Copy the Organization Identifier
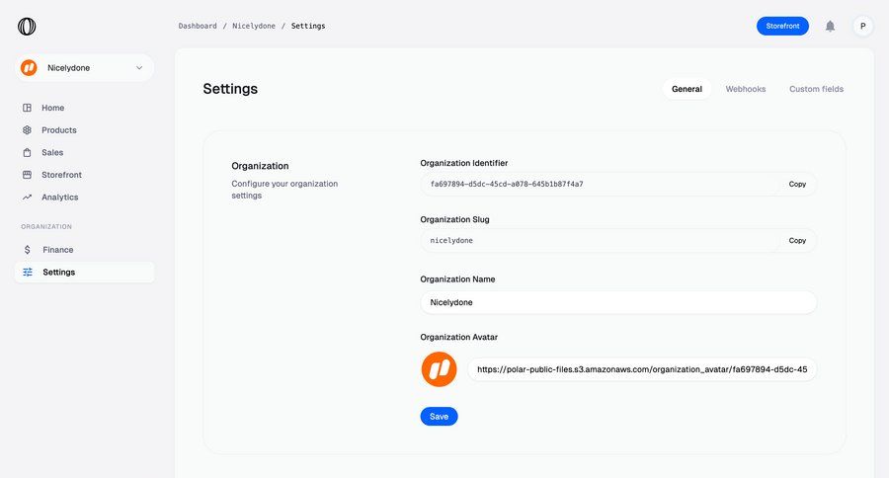 [797, 184]
